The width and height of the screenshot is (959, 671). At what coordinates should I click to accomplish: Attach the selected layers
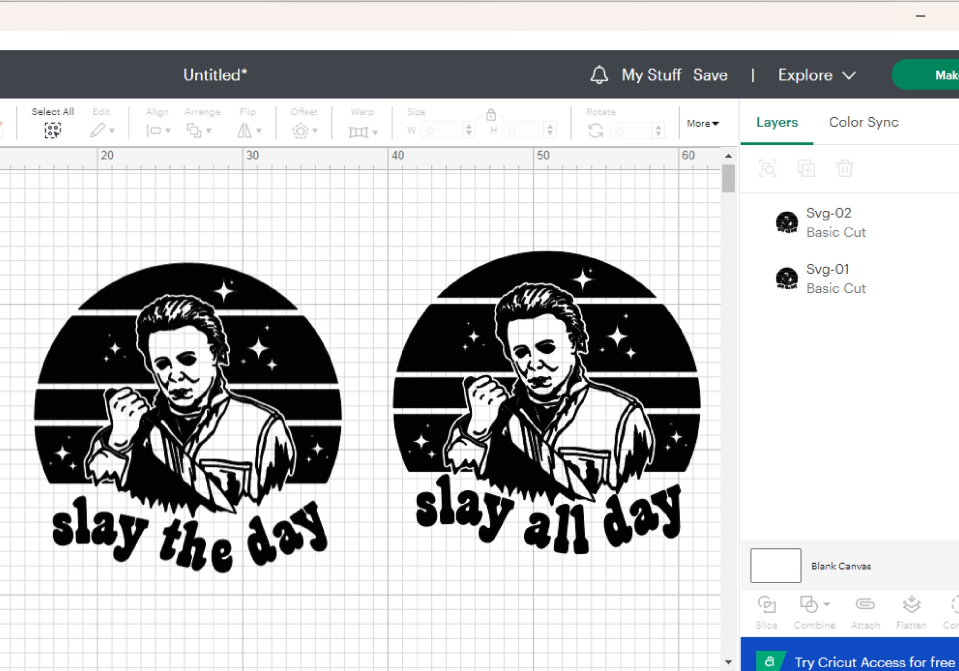865,604
